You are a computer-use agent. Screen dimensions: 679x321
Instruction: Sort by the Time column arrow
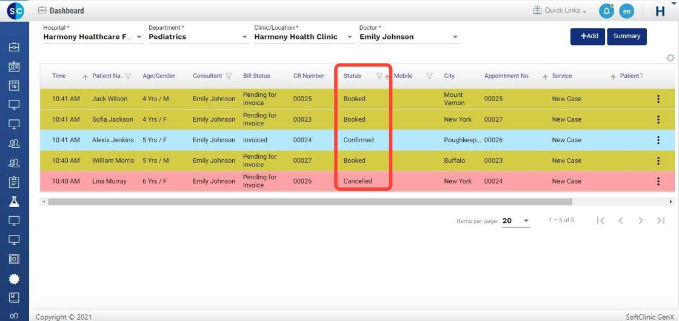85,77
